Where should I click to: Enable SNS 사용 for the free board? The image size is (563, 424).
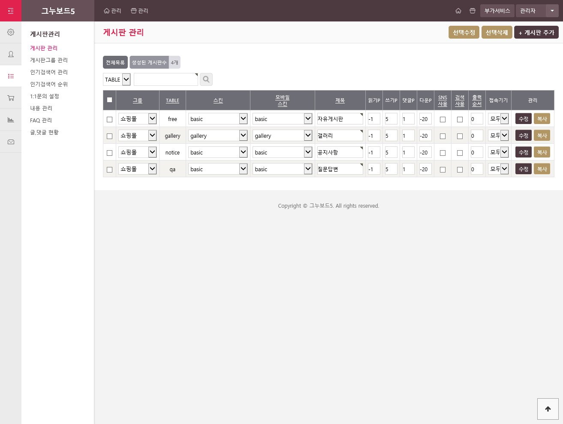click(x=443, y=119)
